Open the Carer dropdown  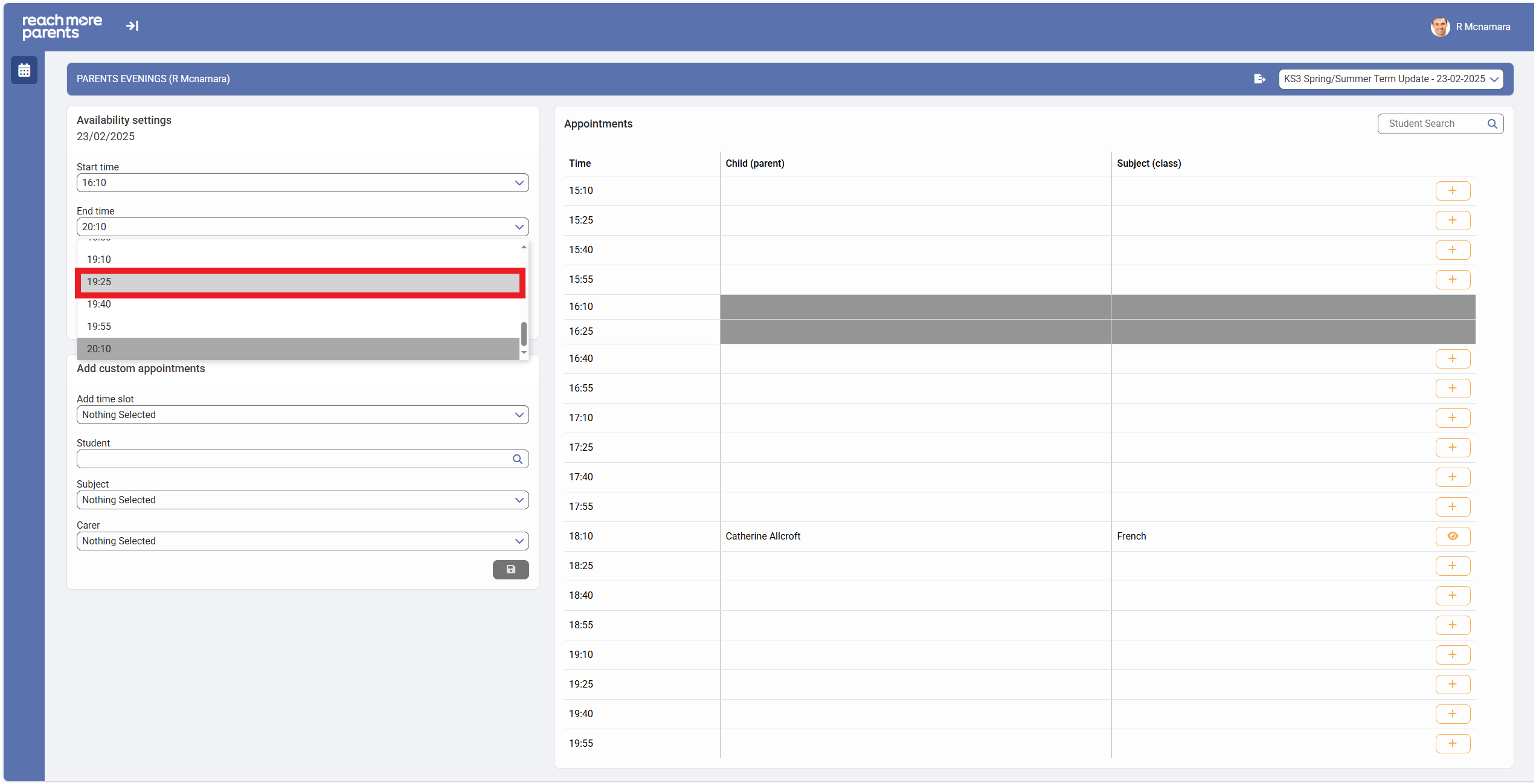point(302,541)
